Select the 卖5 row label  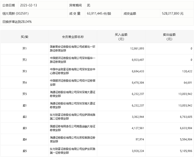click(x=24, y=151)
